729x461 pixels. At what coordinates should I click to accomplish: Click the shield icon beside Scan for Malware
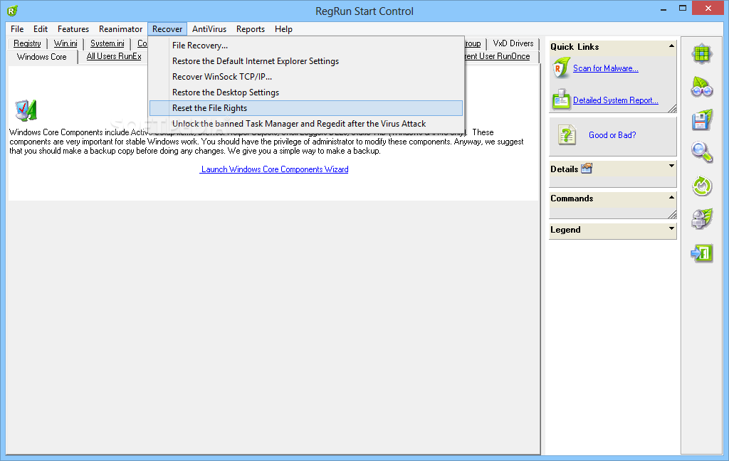[x=561, y=68]
